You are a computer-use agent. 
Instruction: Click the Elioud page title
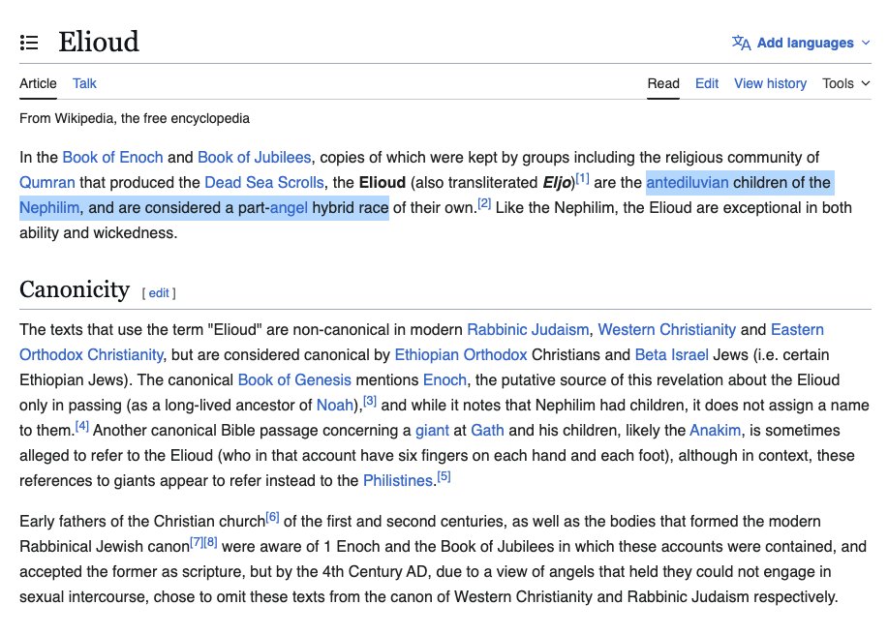point(99,42)
